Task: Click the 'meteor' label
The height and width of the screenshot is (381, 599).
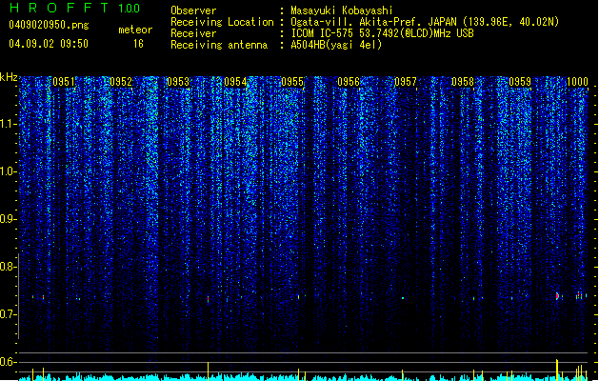Action: coord(135,30)
